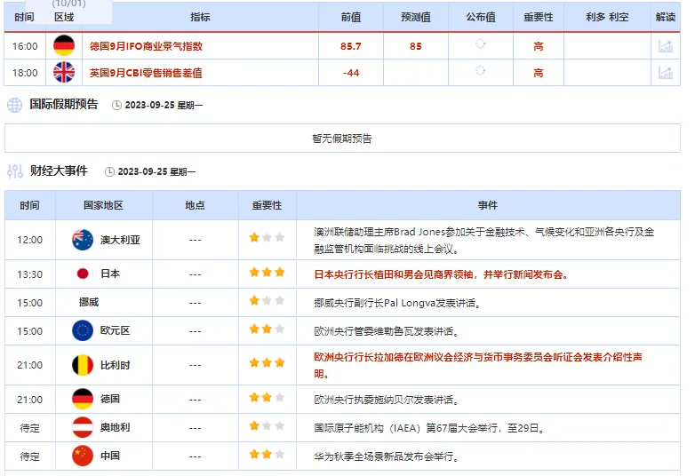Click the 利多 利空 column header

[x=607, y=17]
